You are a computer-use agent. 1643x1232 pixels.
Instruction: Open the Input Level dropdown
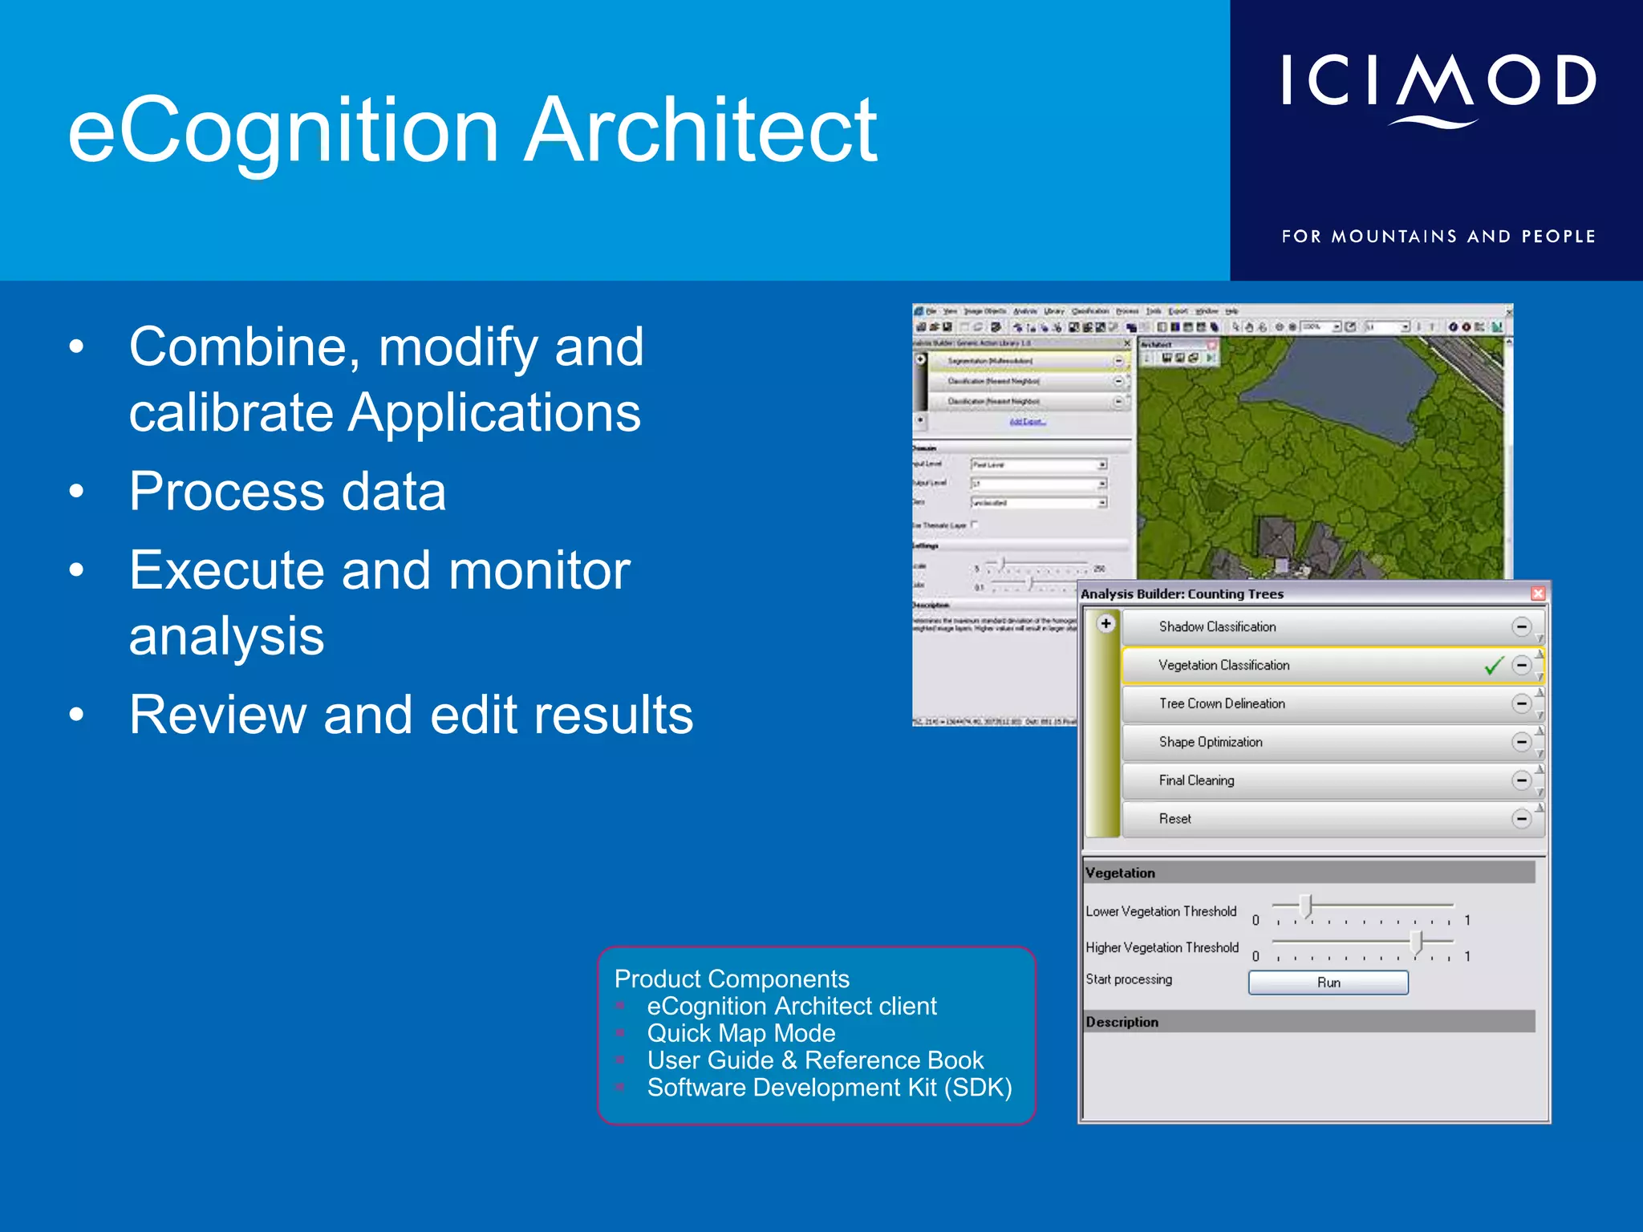tap(1102, 464)
